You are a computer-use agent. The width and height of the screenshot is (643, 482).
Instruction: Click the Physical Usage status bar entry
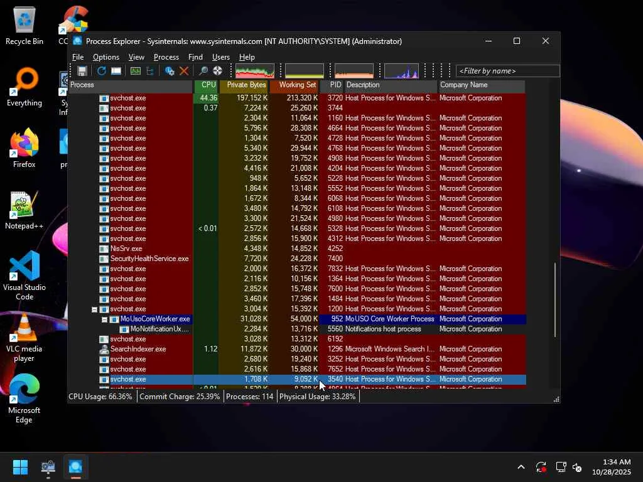pos(317,397)
